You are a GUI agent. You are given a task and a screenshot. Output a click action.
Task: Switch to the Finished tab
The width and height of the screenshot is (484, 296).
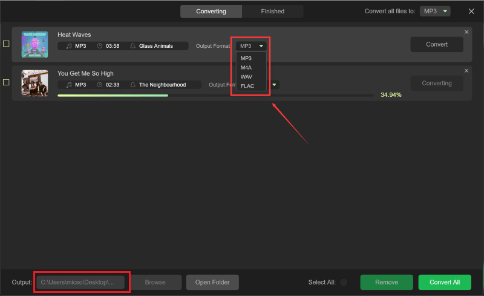272,12
